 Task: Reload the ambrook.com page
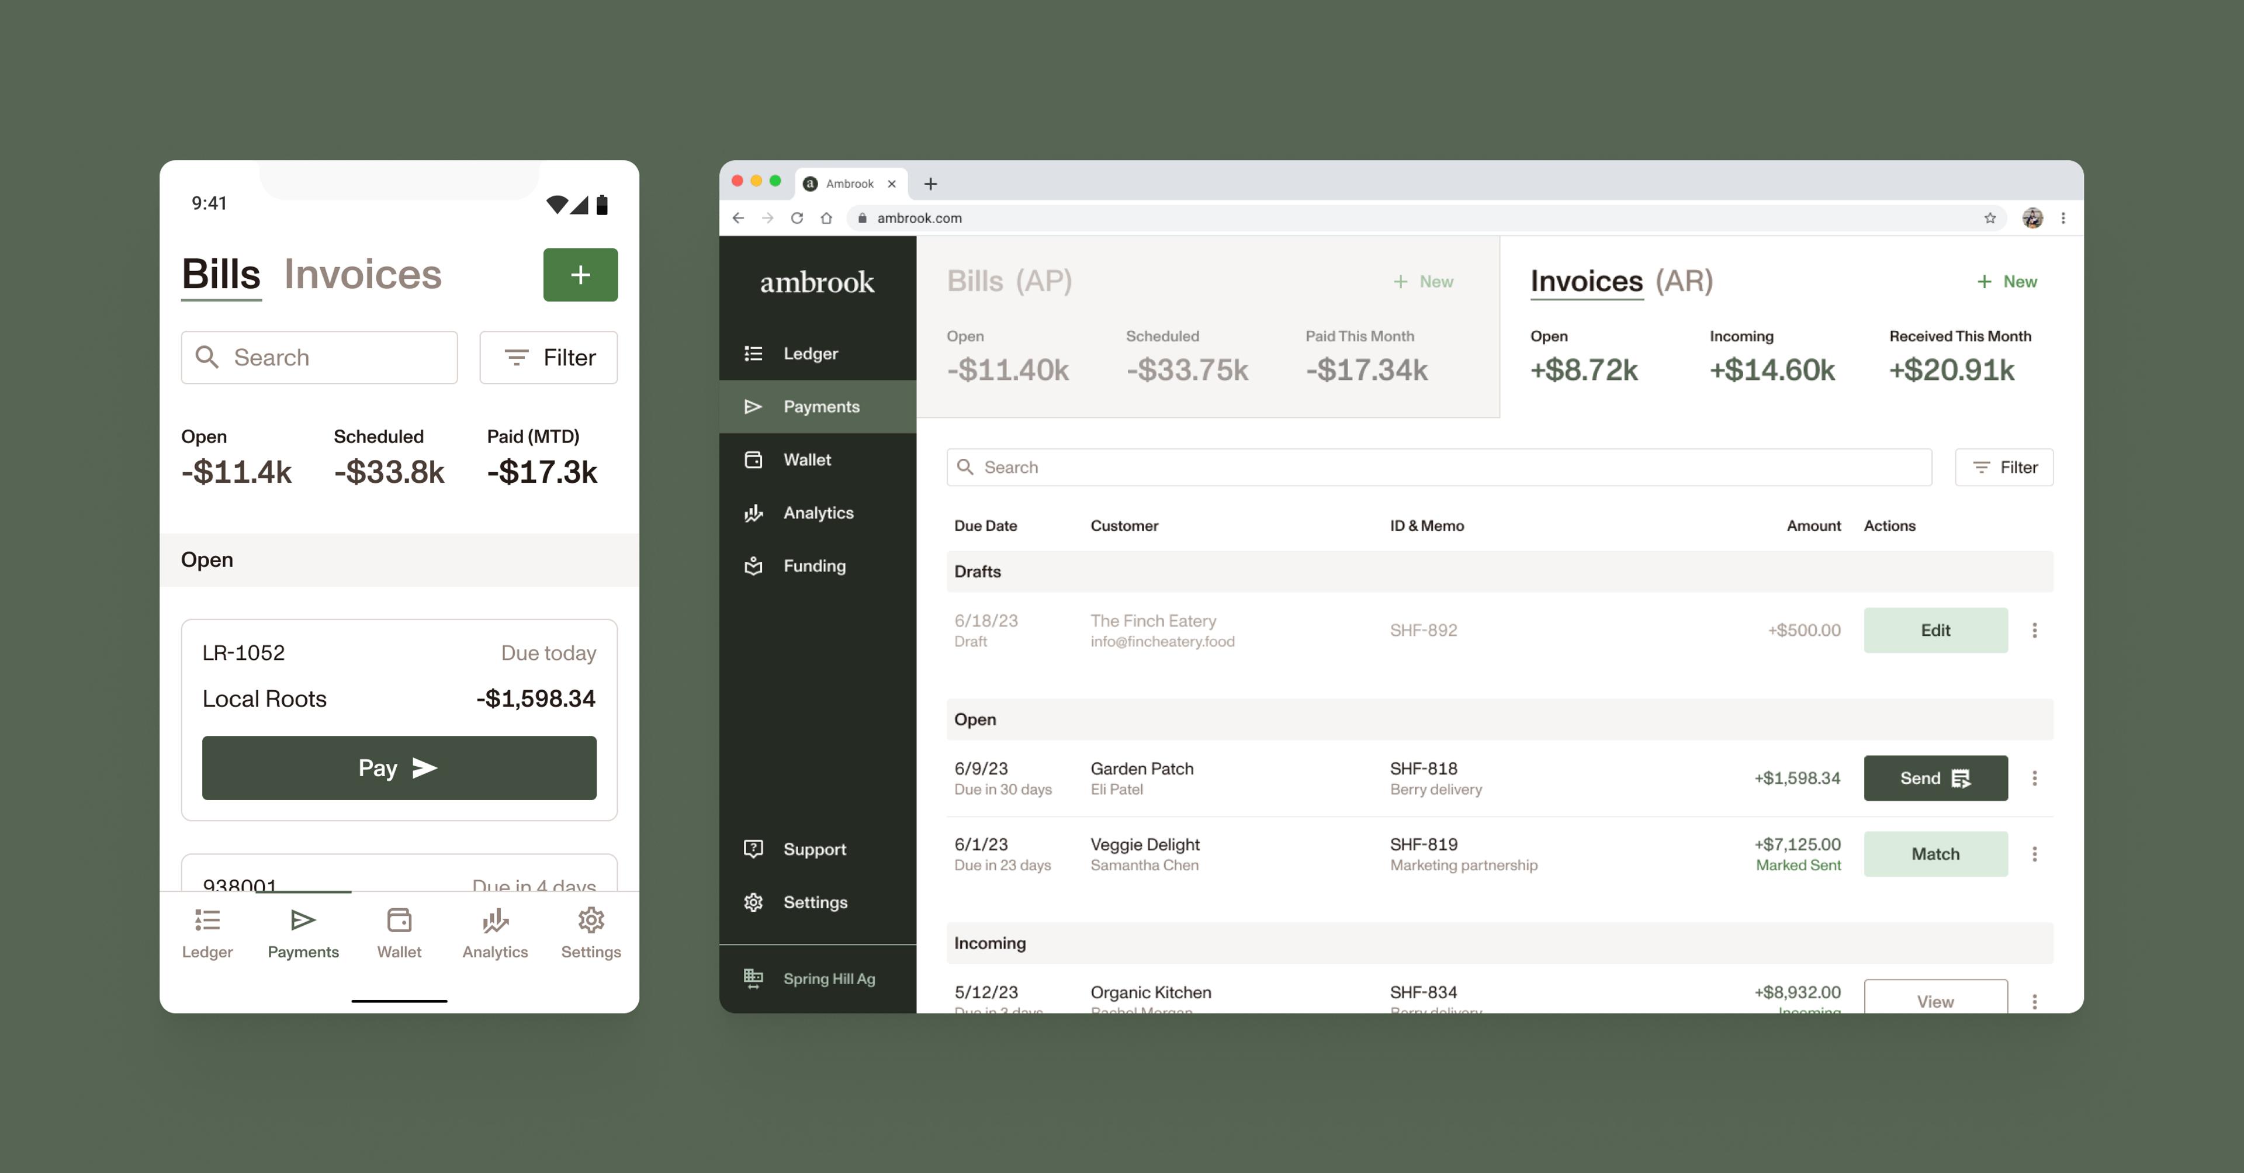coord(796,218)
